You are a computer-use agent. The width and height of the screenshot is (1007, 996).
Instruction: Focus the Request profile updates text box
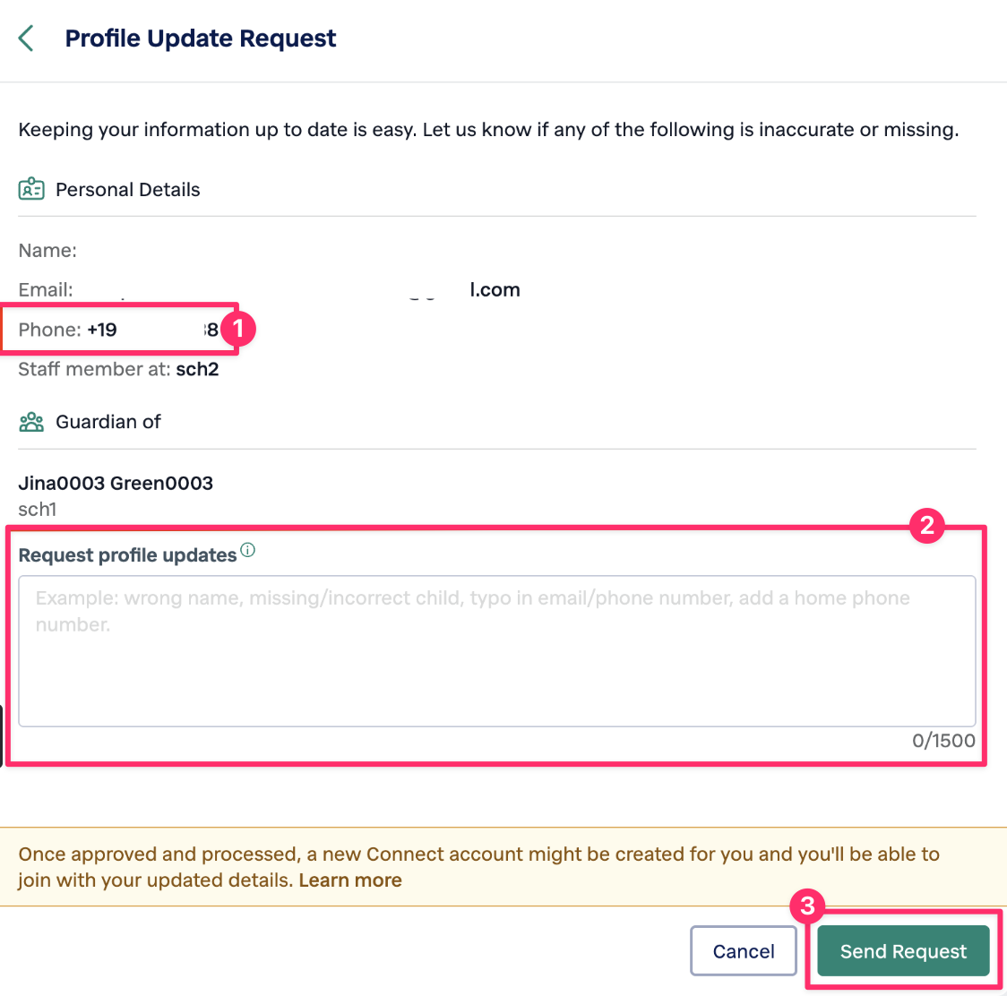496,651
